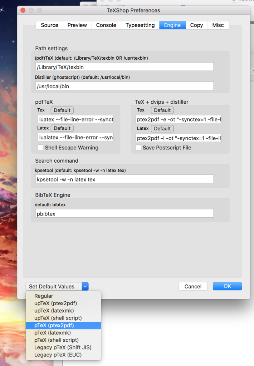Click the ptex2pdf -e command field
The width and height of the screenshot is (254, 366).
(x=179, y=119)
